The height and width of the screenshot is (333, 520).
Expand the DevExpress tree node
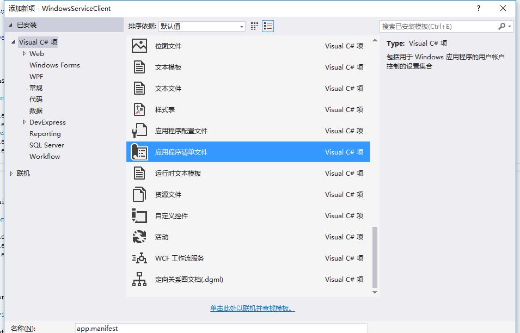pos(25,122)
